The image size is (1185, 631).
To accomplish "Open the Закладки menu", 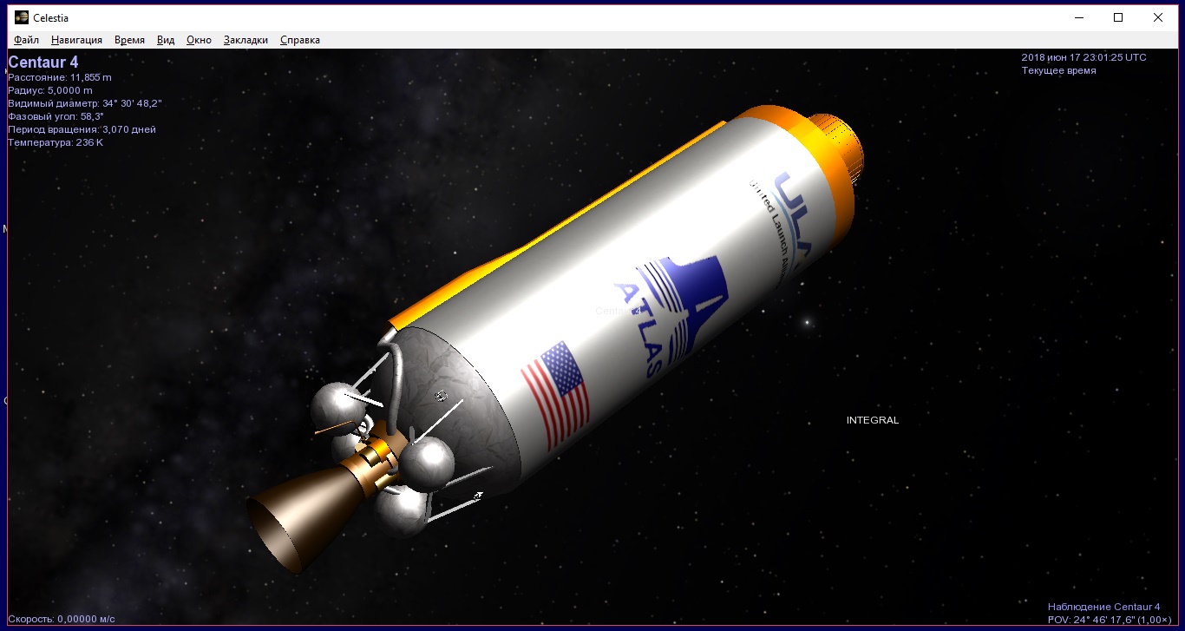I will (x=246, y=40).
